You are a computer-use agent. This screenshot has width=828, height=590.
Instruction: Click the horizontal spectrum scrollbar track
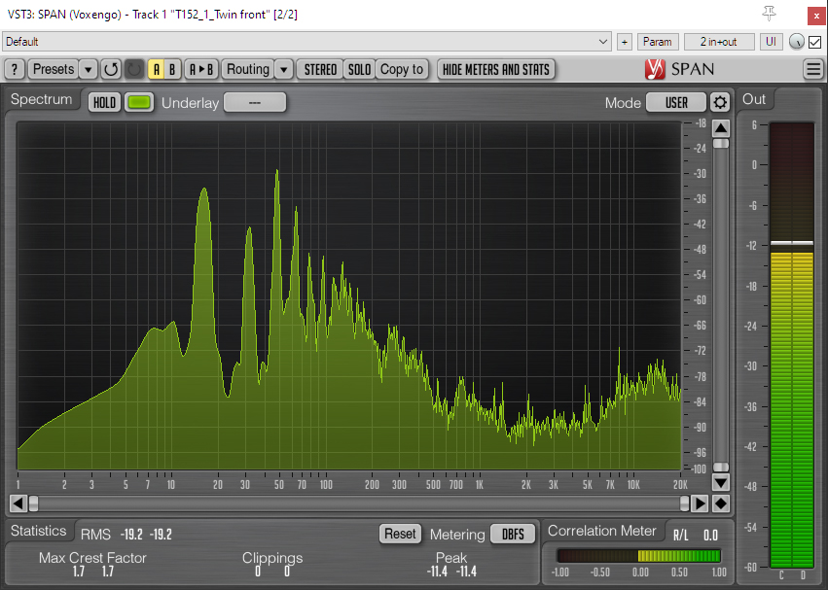coord(360,503)
